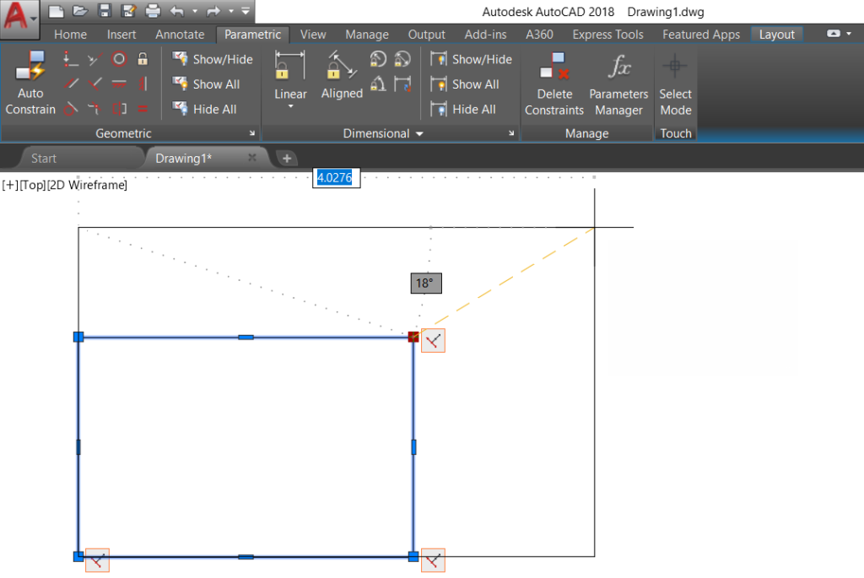Open the Express Tools ribbon tab

[x=607, y=34]
